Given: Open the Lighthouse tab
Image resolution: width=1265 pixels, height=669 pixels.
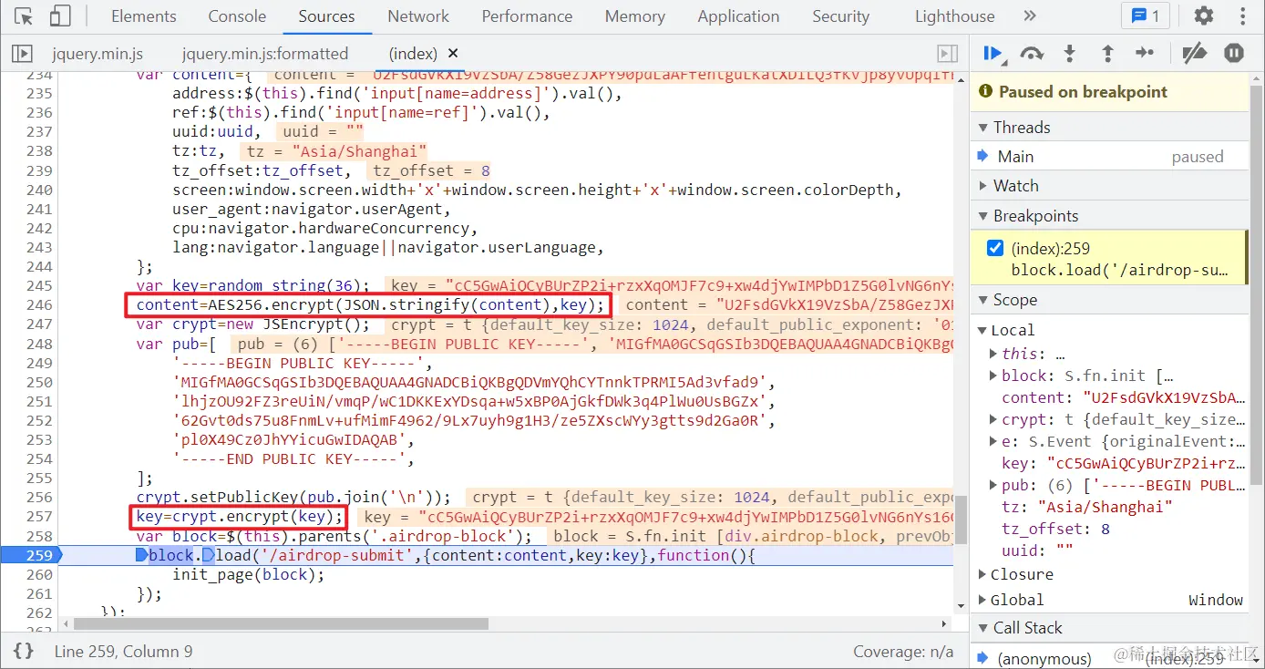Looking at the screenshot, I should click(954, 16).
